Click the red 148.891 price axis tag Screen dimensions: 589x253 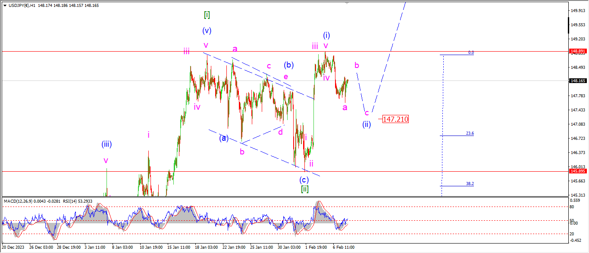pyautogui.click(x=578, y=51)
